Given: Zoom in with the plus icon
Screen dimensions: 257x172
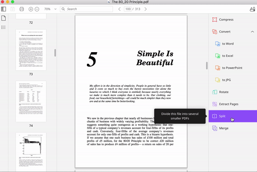Looking at the screenshot, I should 31,9.
